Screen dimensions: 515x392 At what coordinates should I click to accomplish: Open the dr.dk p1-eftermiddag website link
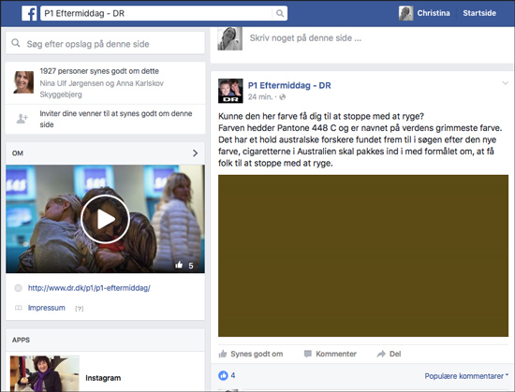click(x=89, y=288)
